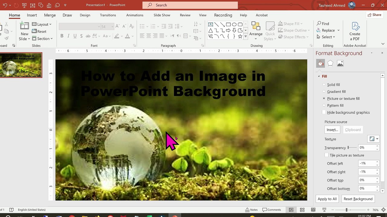Click Increase Font Size icon

[x=117, y=26]
